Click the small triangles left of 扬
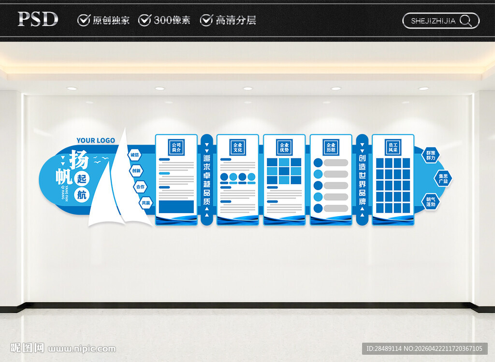 coord(63,160)
